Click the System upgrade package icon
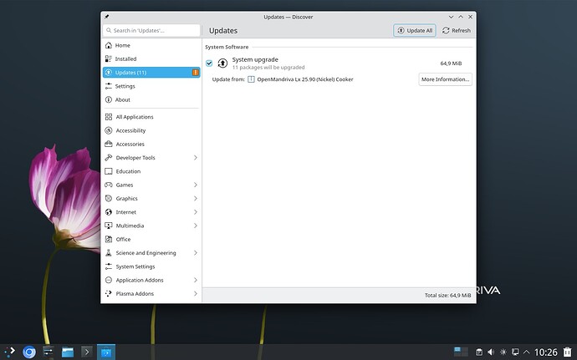This screenshot has width=577, height=360. 222,63
